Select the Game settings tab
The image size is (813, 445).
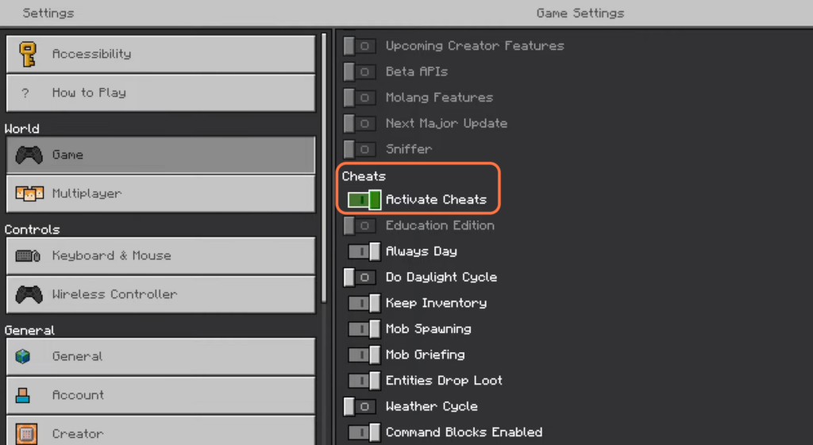click(160, 155)
